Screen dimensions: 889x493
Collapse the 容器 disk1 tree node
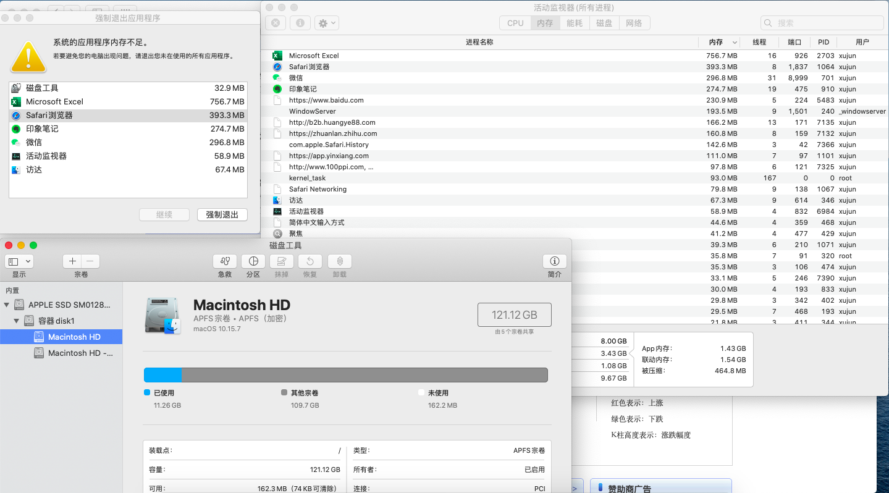[17, 321]
